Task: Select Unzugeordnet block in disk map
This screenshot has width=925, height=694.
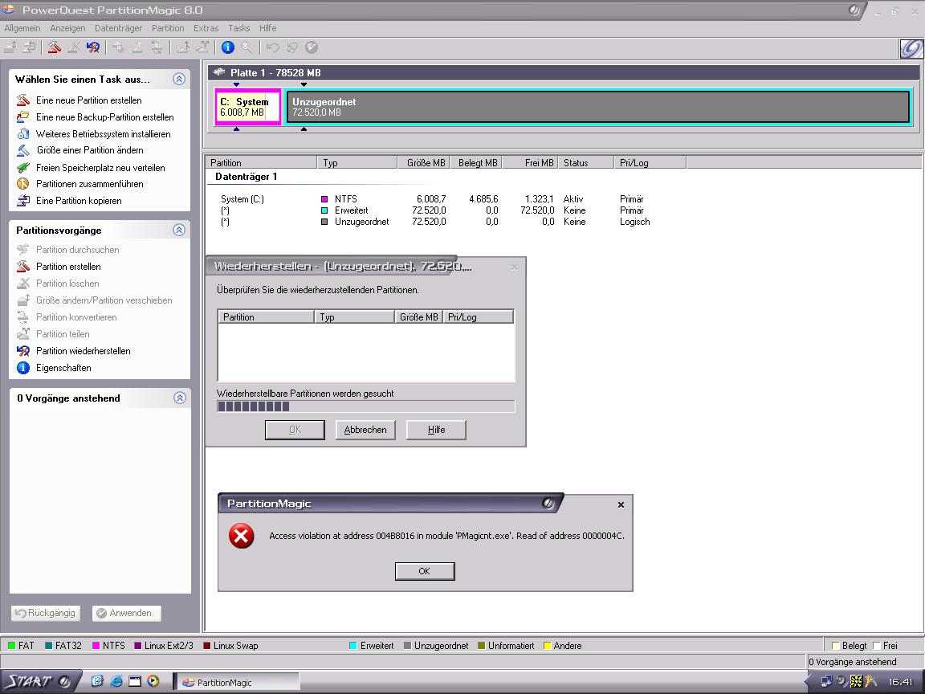Action: pyautogui.click(x=598, y=107)
